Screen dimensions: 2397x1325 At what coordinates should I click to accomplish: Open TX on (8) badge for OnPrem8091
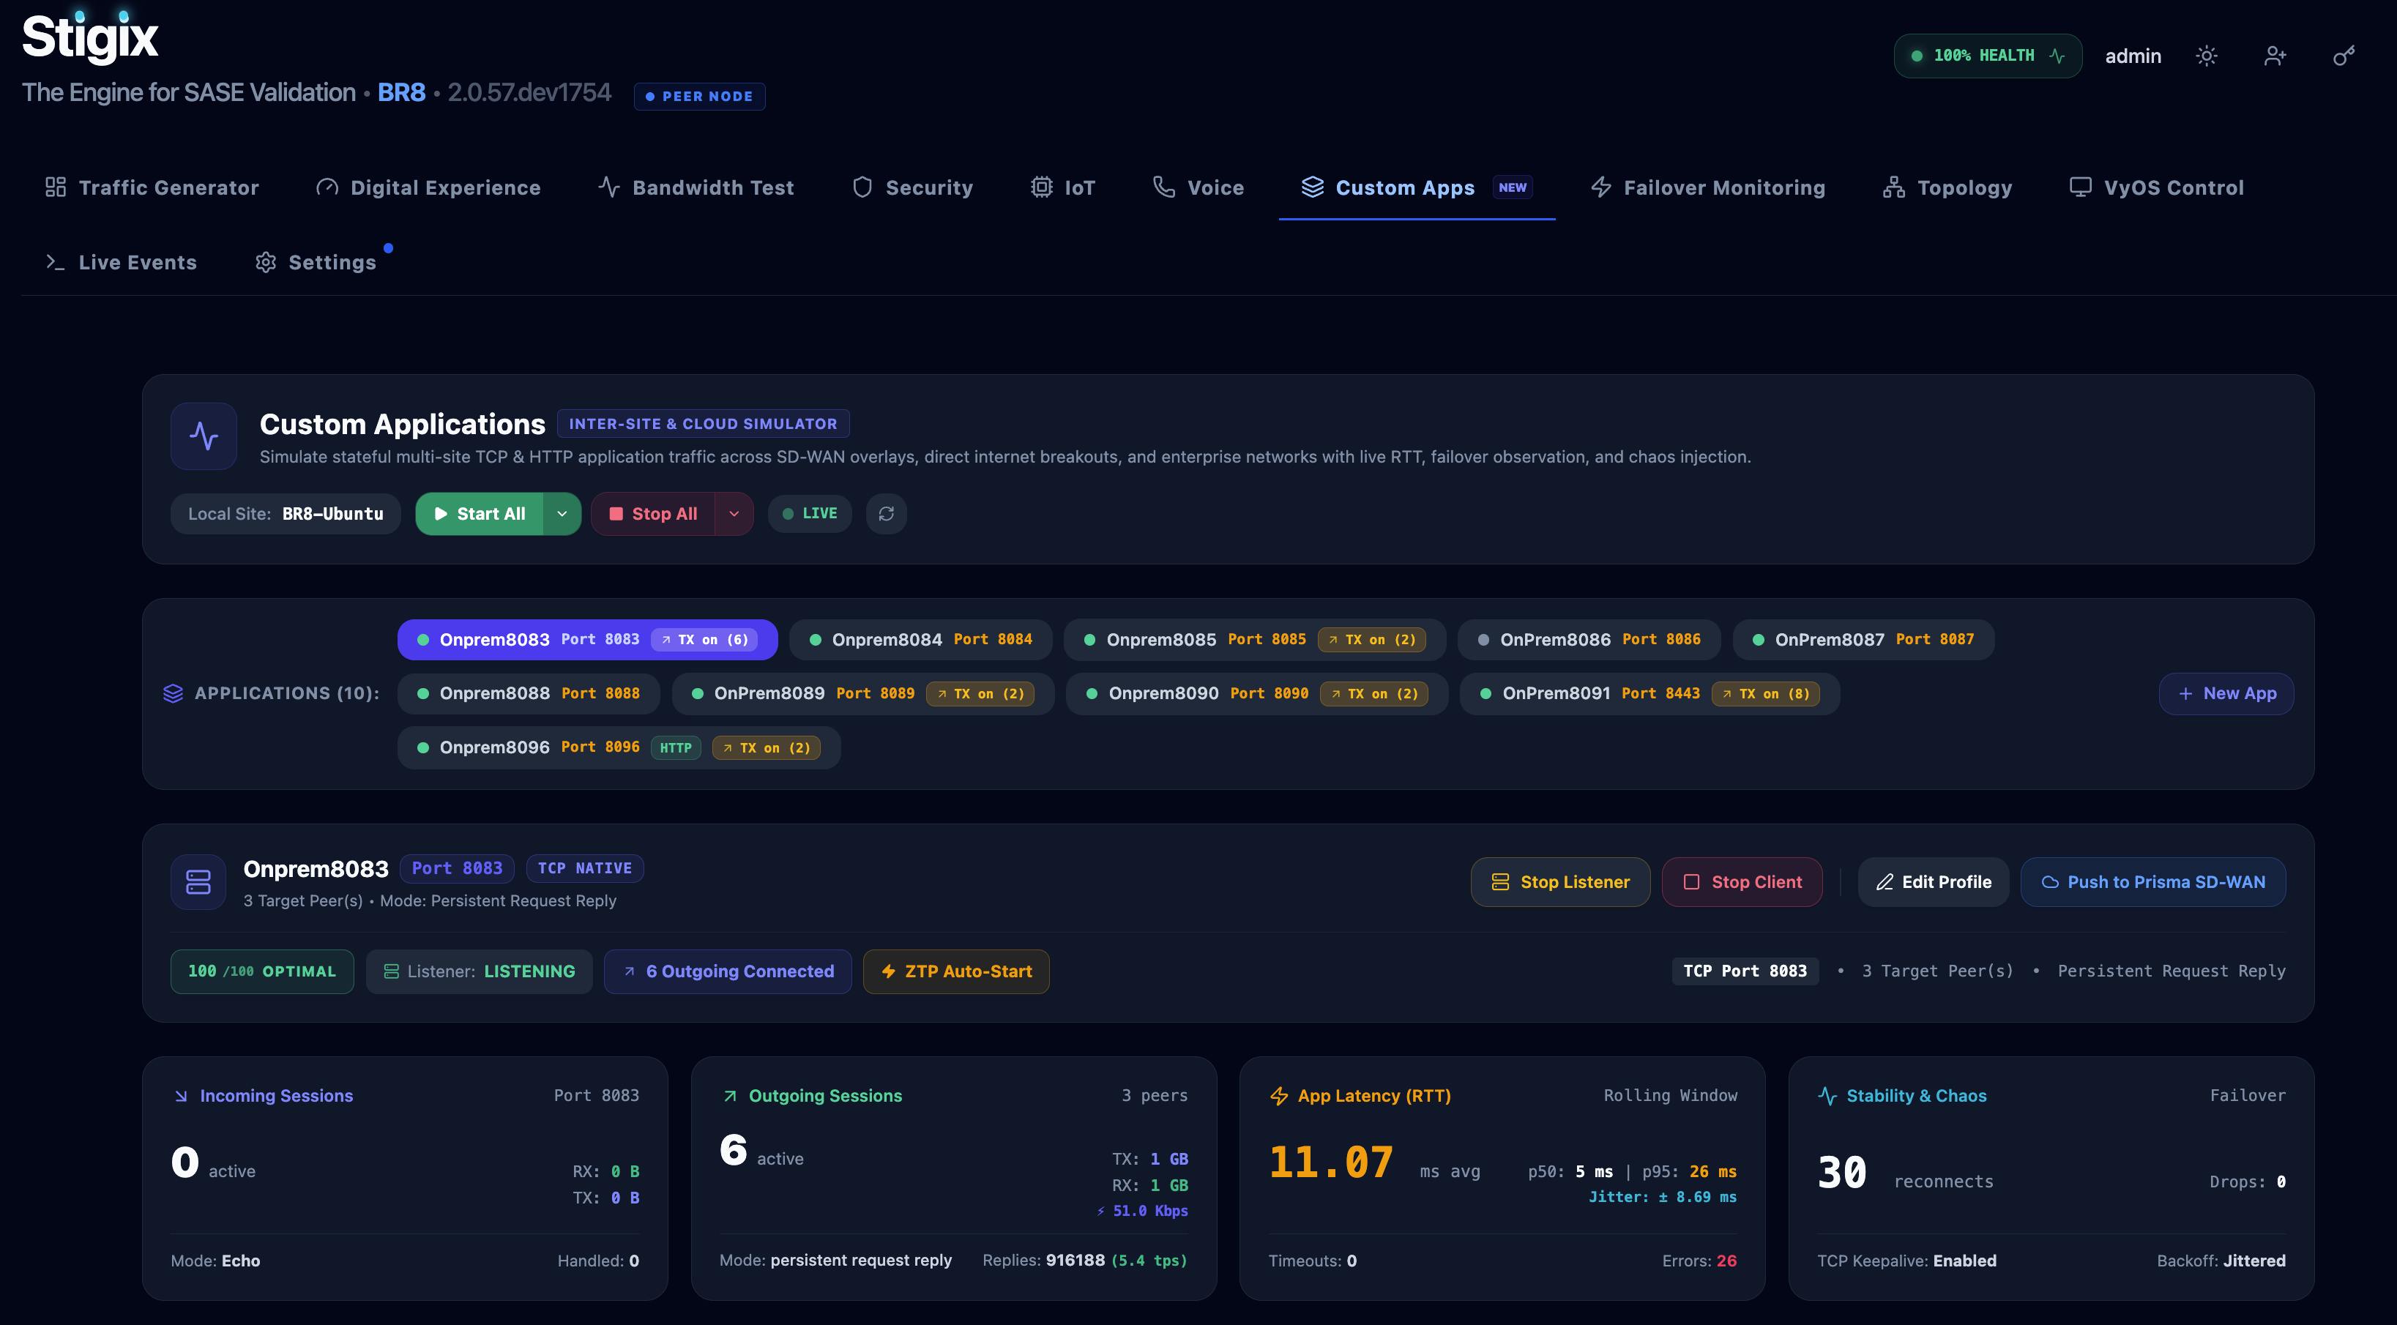(1766, 693)
